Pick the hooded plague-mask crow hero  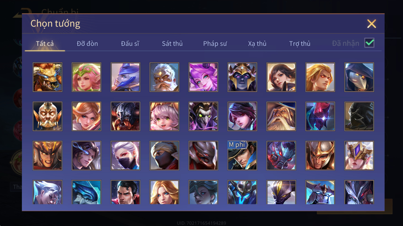pos(359,77)
